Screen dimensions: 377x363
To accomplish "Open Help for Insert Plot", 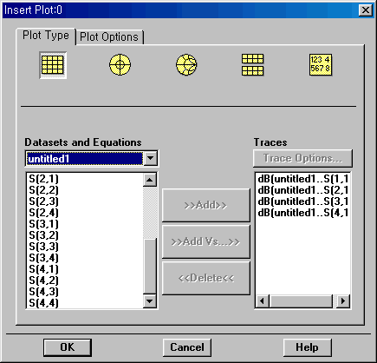I will [x=307, y=347].
